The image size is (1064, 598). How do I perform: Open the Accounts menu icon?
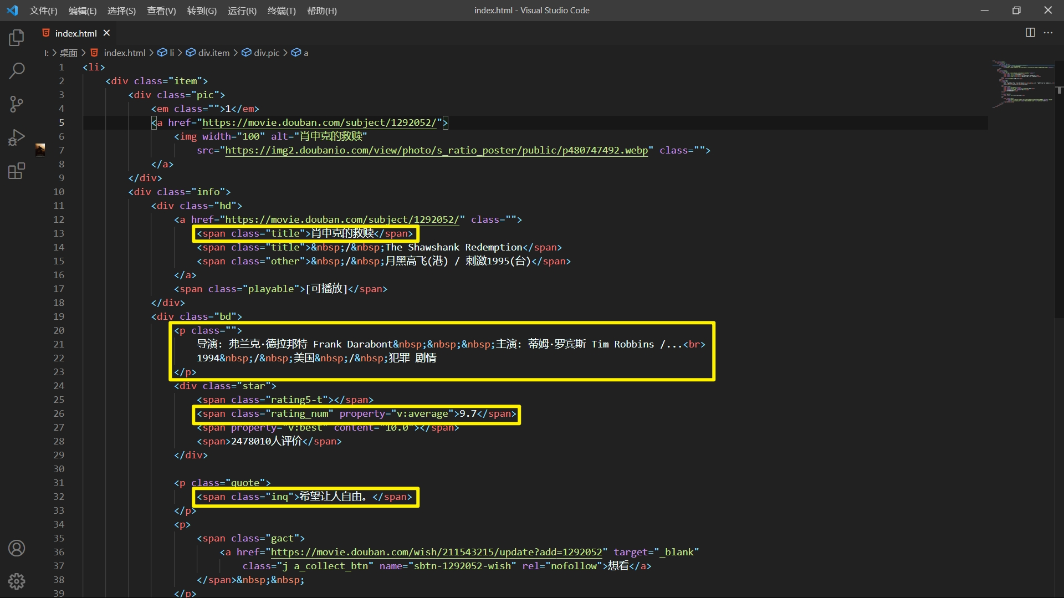click(17, 548)
